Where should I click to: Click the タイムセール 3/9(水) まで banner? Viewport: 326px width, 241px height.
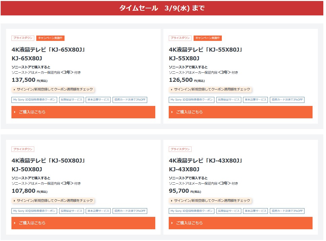(162, 8)
